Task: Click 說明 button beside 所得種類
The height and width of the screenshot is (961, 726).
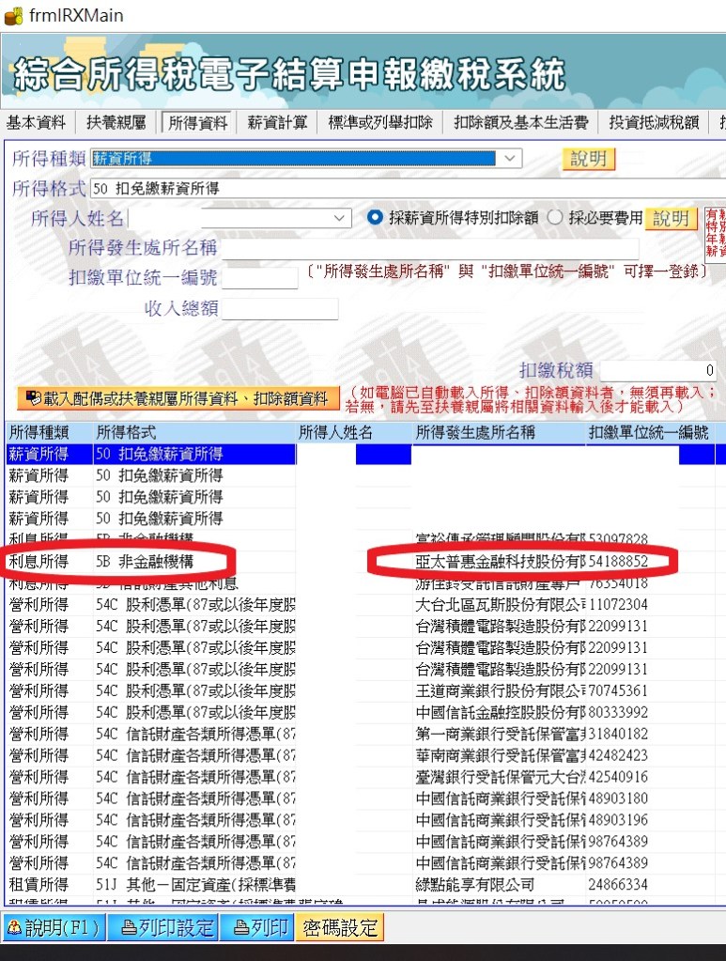Action: point(589,159)
